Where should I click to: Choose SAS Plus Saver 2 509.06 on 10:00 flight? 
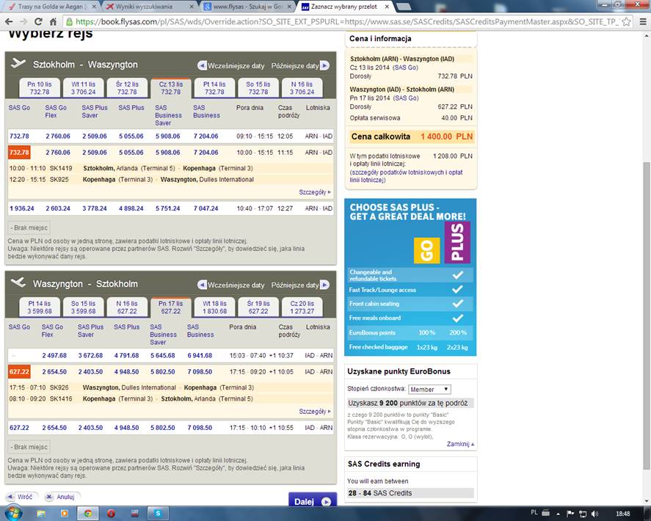pos(95,153)
